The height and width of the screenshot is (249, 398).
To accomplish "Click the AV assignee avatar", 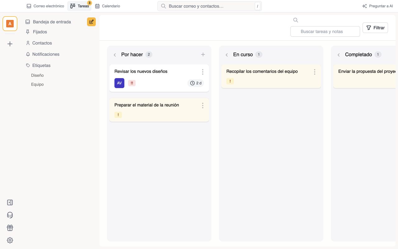I will click(119, 83).
